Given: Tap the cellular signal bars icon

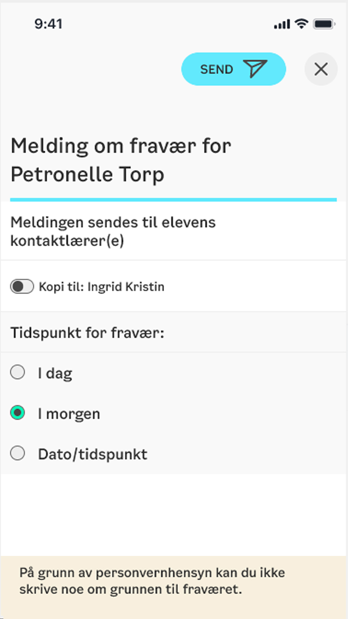Looking at the screenshot, I should (x=282, y=24).
